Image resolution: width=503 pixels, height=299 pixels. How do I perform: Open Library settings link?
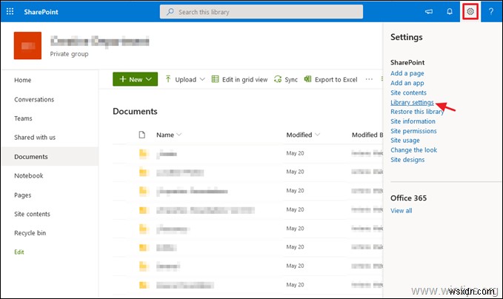coord(412,103)
